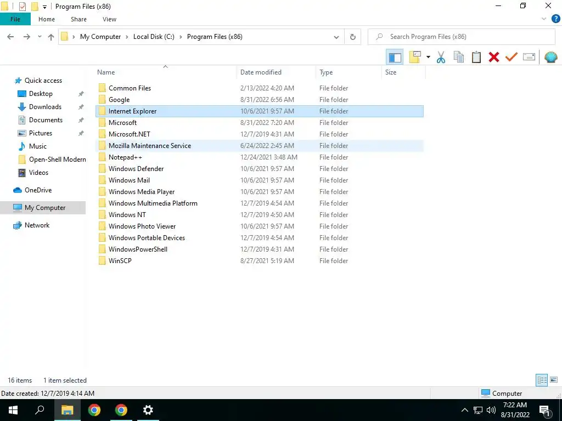Screen dimensions: 562x421
Task: Open the address bar history dropdown
Action: (x=336, y=37)
